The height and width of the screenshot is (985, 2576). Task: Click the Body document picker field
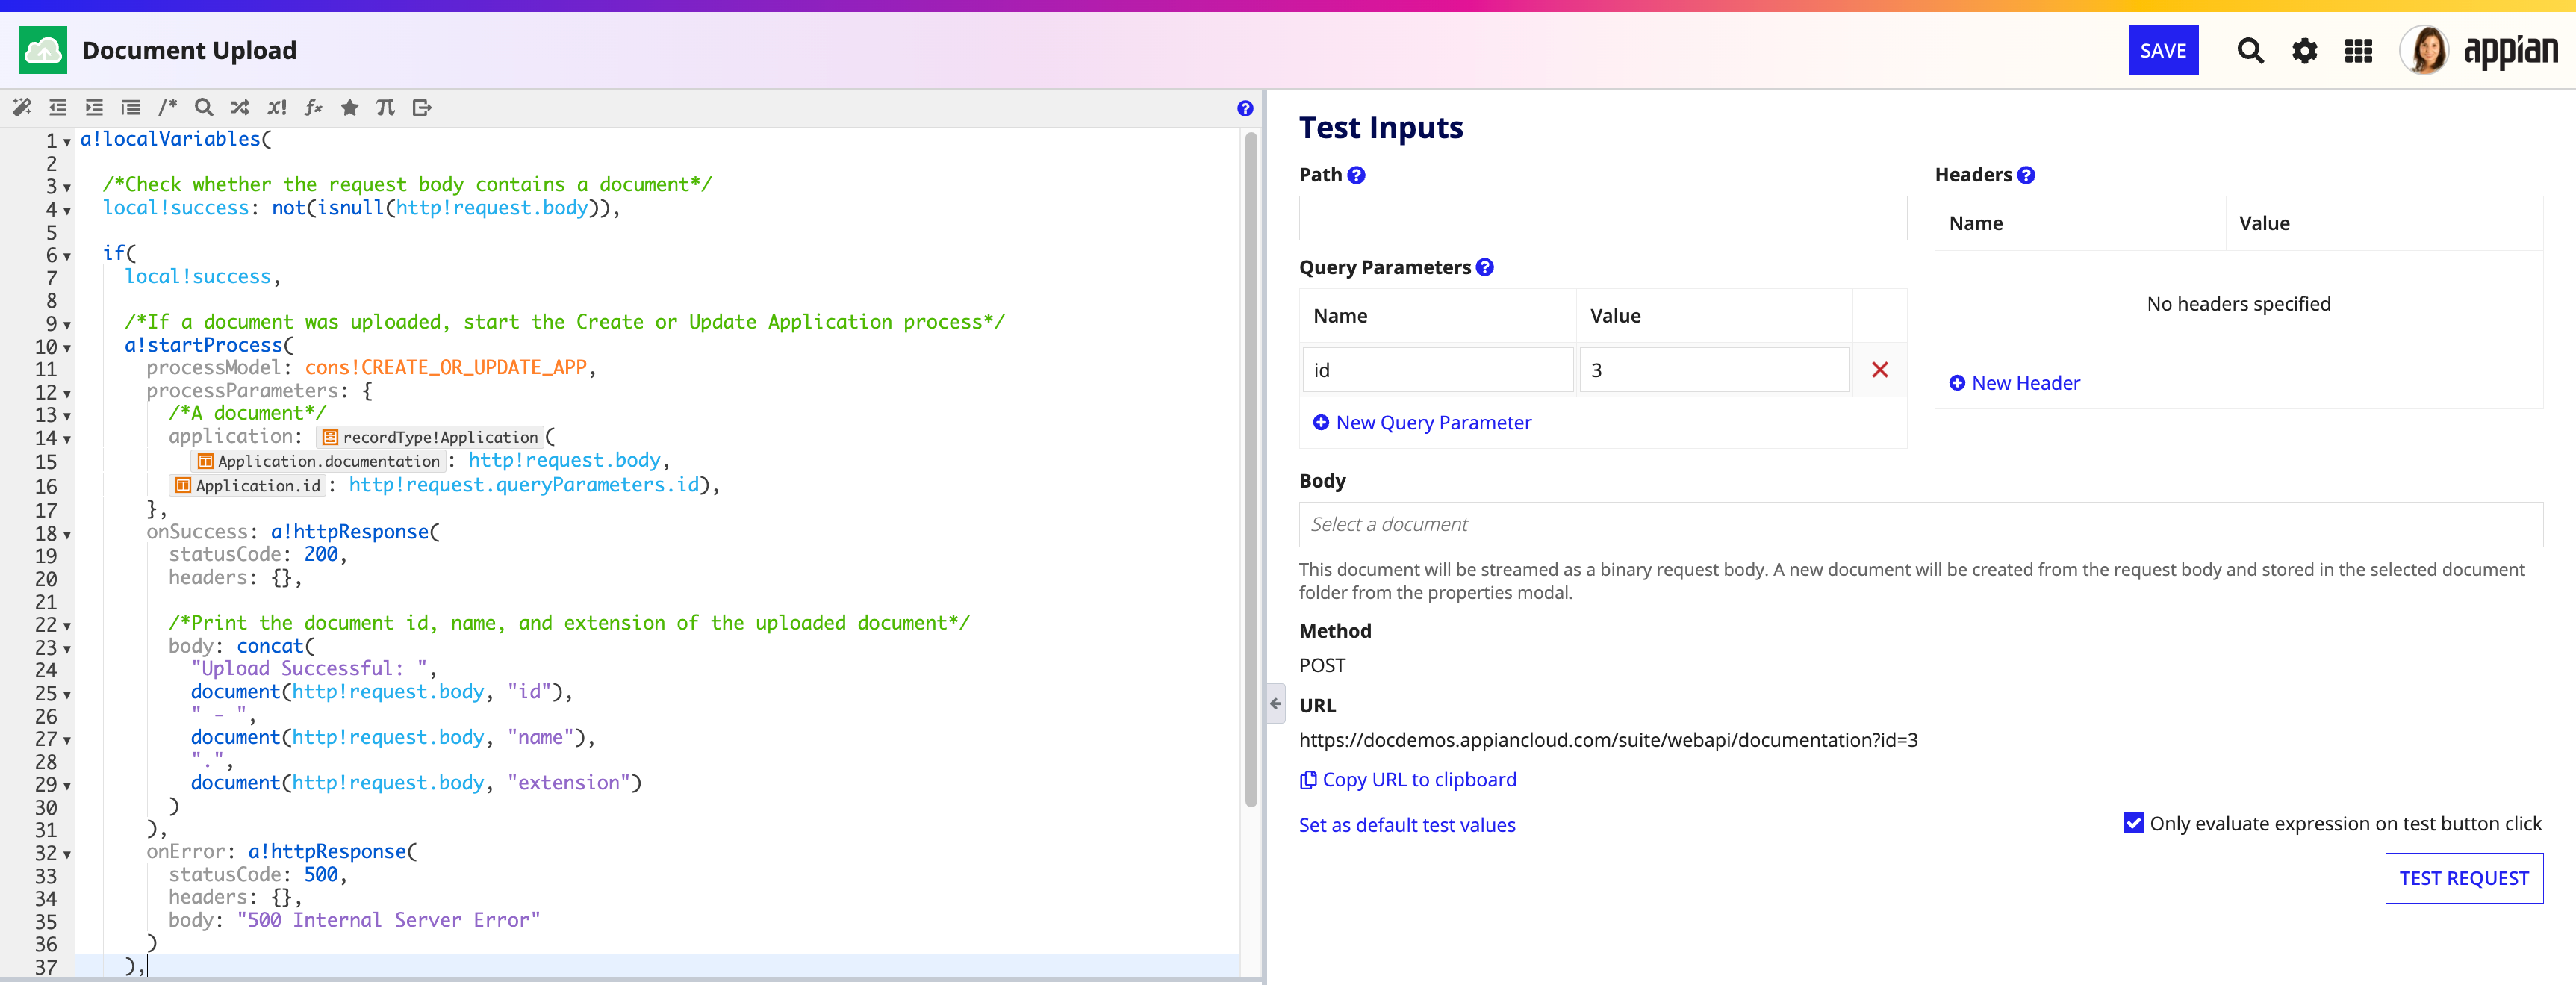point(1920,524)
